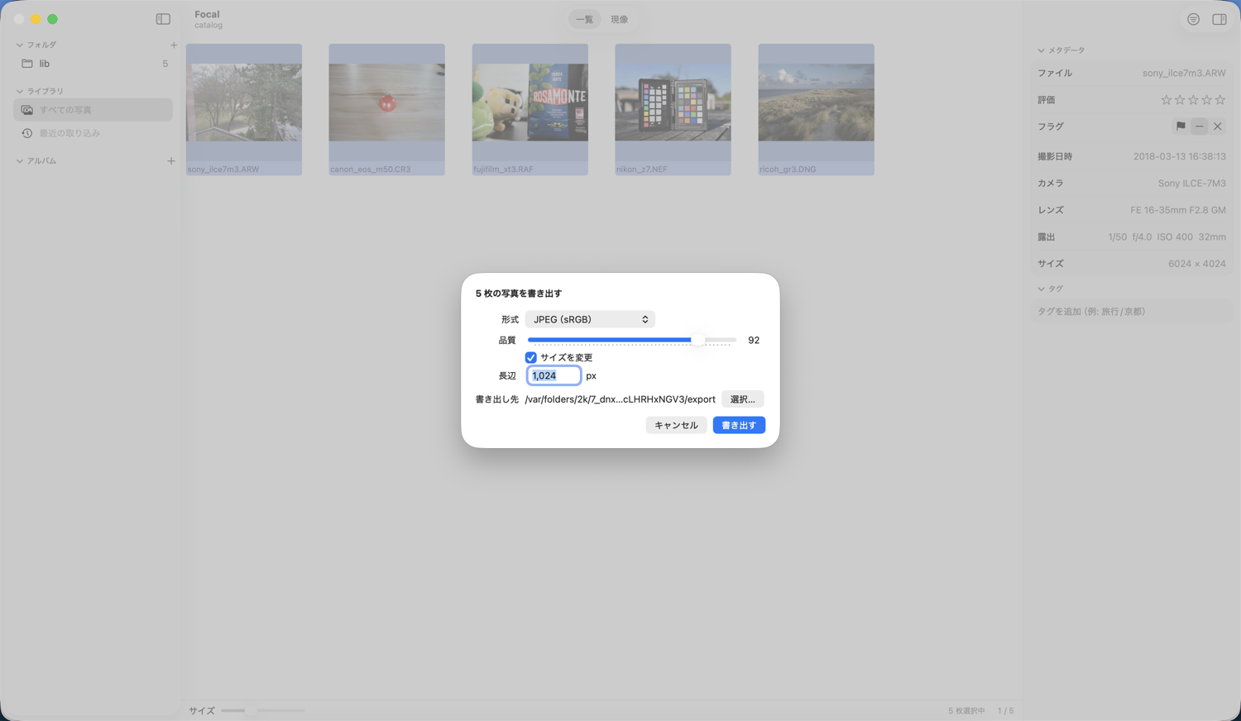Viewport: 1241px width, 721px height.
Task: Click the unflag dash icon
Action: [x=1200, y=127]
